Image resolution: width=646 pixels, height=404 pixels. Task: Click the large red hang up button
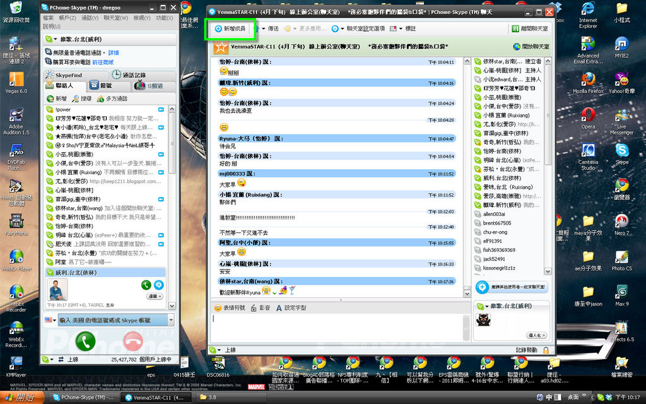133,342
